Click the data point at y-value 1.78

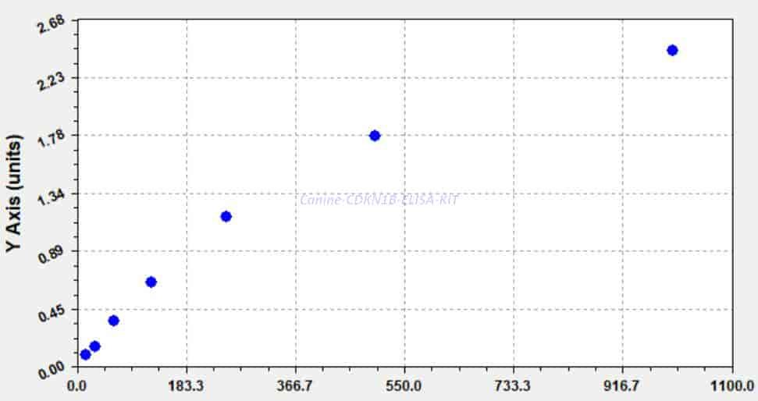pos(375,136)
